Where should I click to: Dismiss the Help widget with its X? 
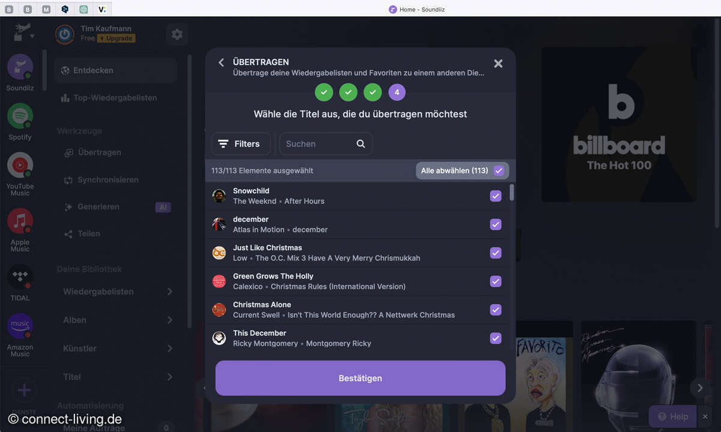705,416
